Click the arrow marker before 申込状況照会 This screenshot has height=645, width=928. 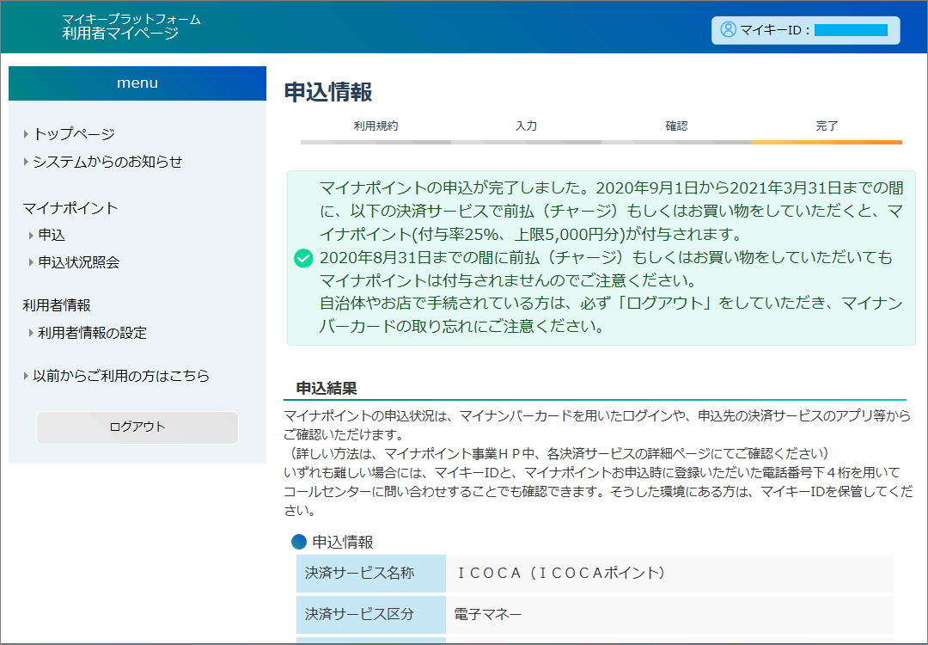(32, 261)
